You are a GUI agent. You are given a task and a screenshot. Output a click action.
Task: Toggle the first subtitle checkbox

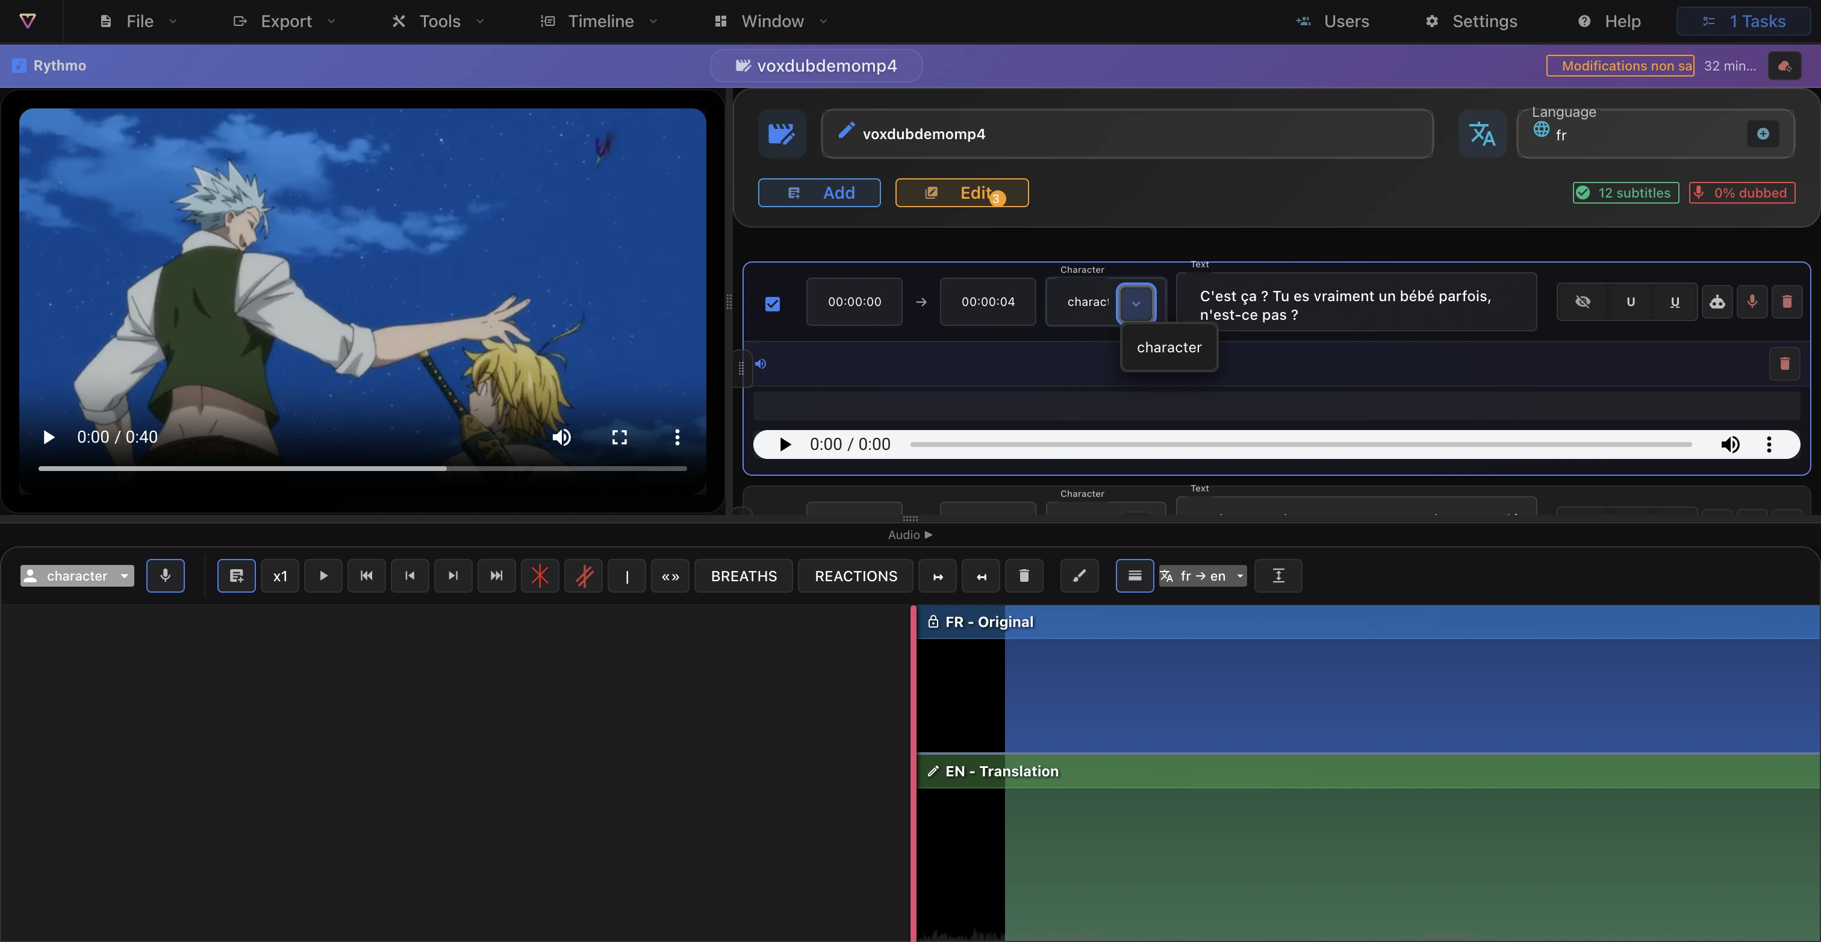[x=773, y=304]
